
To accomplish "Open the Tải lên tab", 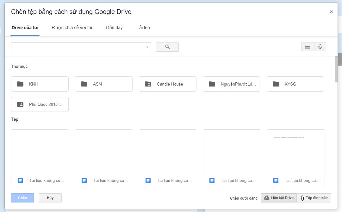I will [143, 28].
